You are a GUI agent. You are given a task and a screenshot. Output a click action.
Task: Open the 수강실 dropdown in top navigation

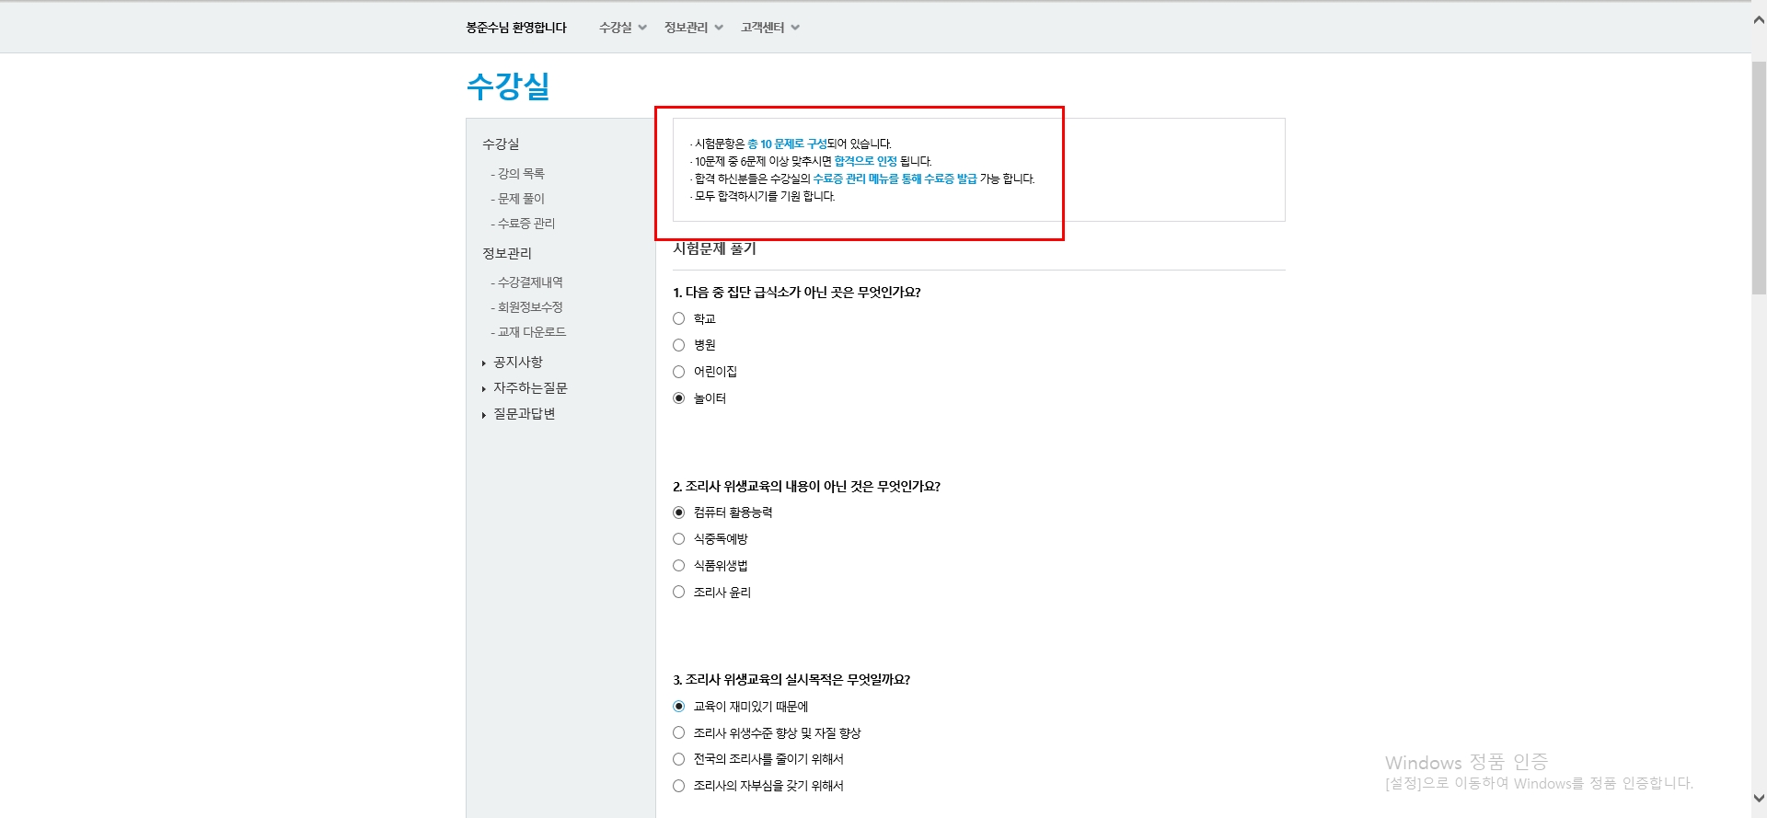tap(622, 28)
